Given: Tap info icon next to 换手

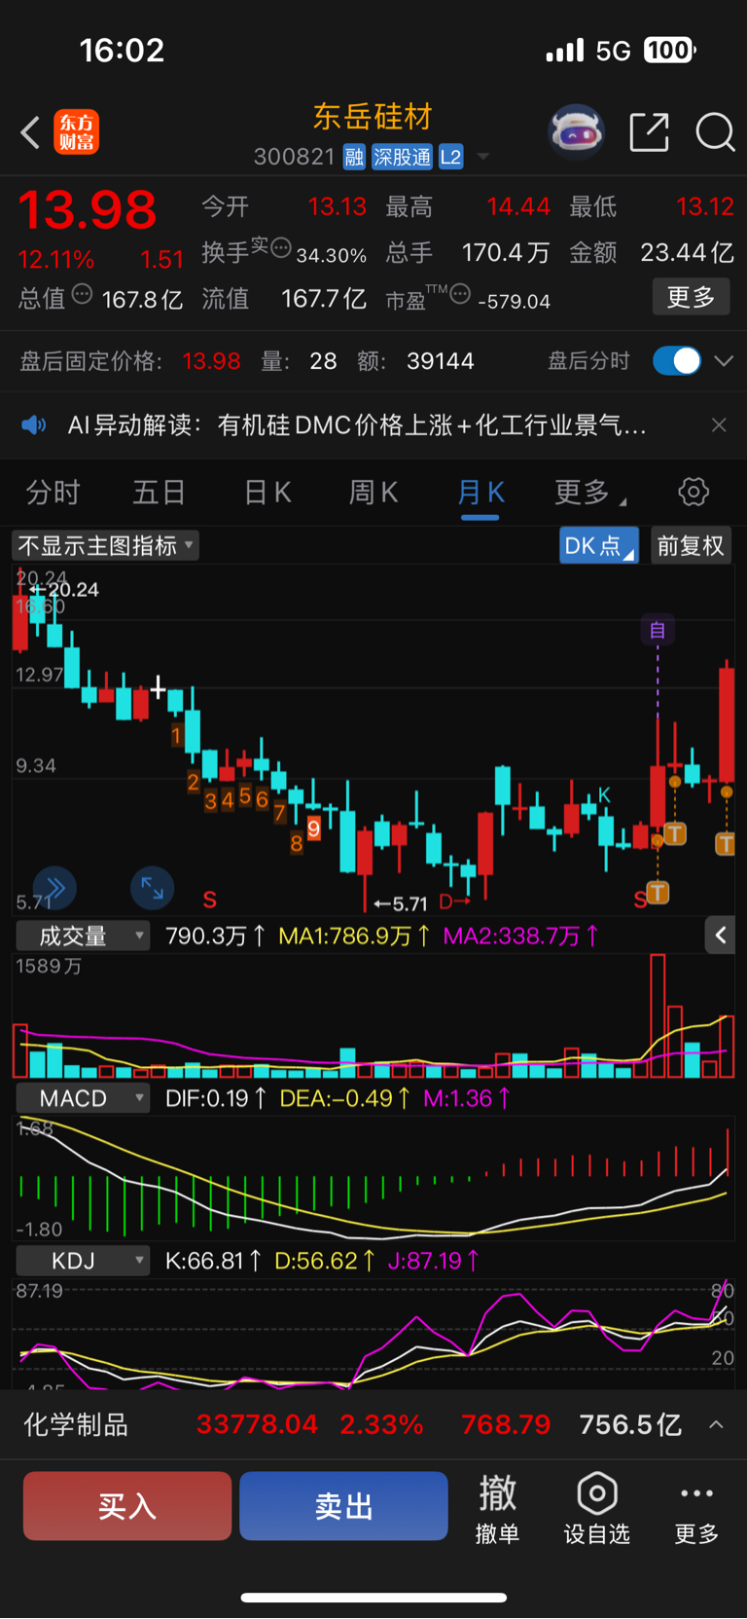Looking at the screenshot, I should [x=280, y=247].
